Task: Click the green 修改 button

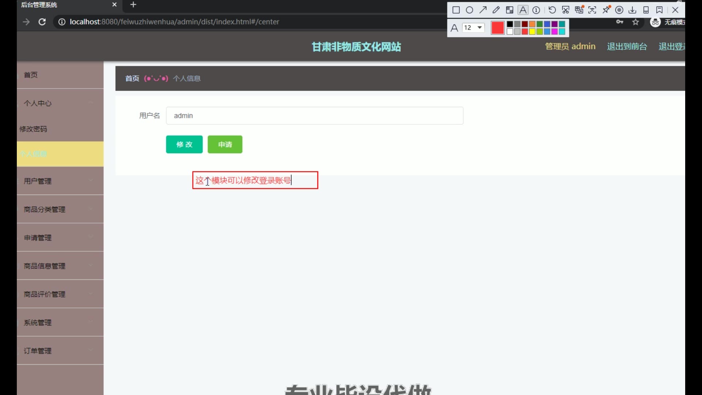Action: [x=184, y=144]
